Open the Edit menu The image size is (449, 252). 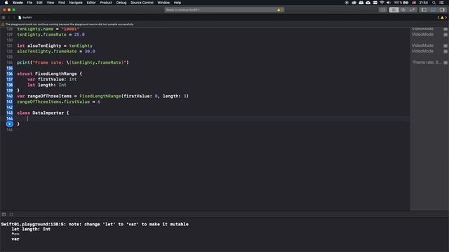point(39,3)
